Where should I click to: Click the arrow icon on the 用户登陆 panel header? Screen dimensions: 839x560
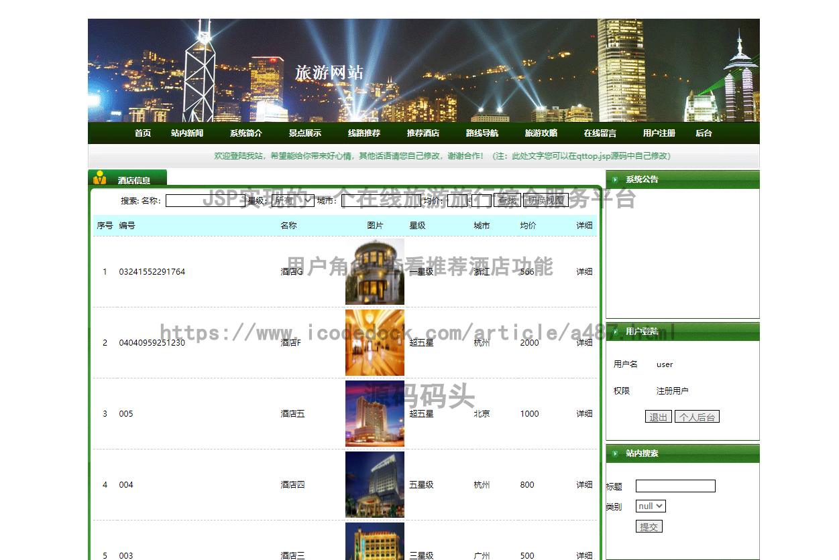point(615,331)
